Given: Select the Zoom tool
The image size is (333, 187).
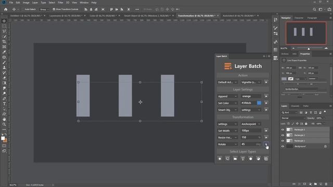Looking at the screenshot, I should coord(4,125).
